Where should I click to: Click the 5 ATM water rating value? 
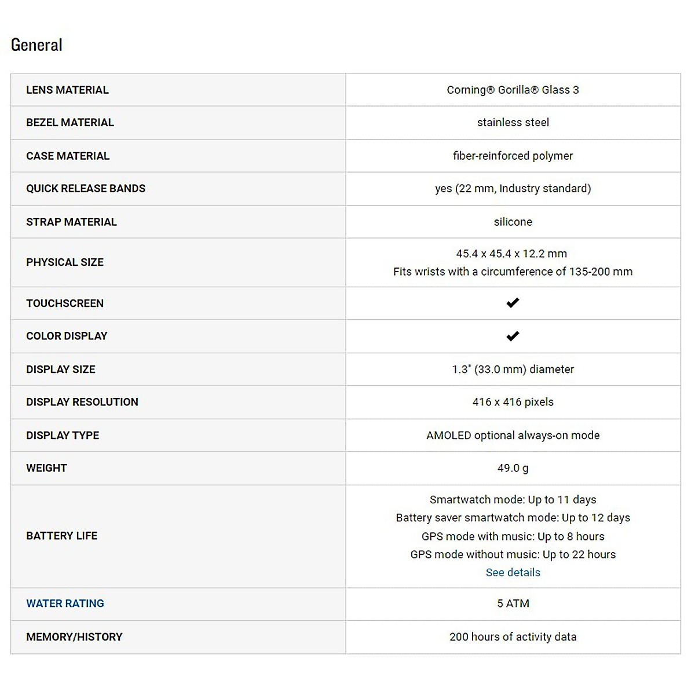(513, 603)
